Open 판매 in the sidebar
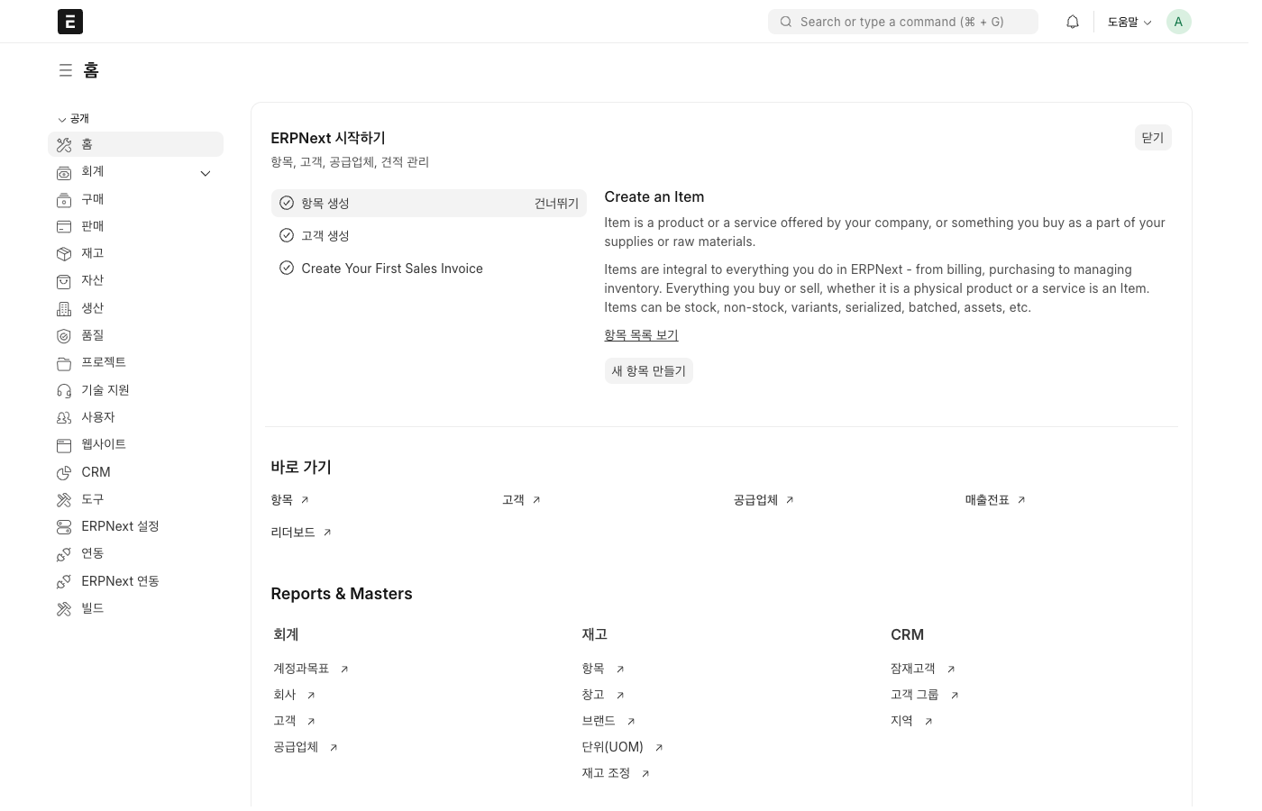Image resolution: width=1262 pixels, height=811 pixels. tap(93, 226)
